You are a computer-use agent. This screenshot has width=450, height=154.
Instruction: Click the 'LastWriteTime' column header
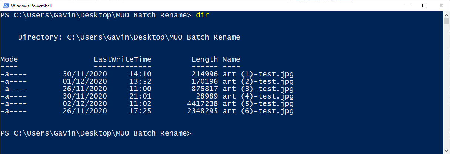tap(122, 59)
